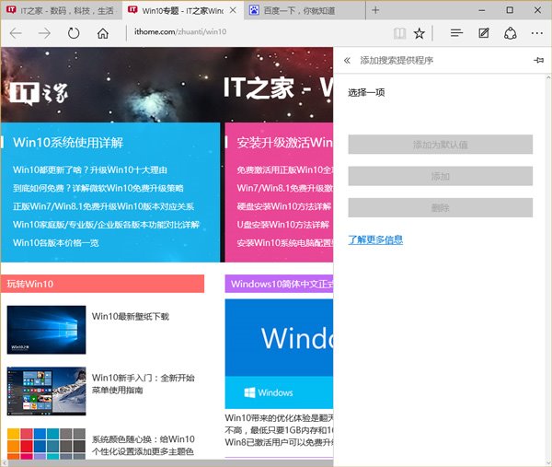This screenshot has height=467, width=552.
Task: Go back with the double chevron
Action: click(x=347, y=60)
